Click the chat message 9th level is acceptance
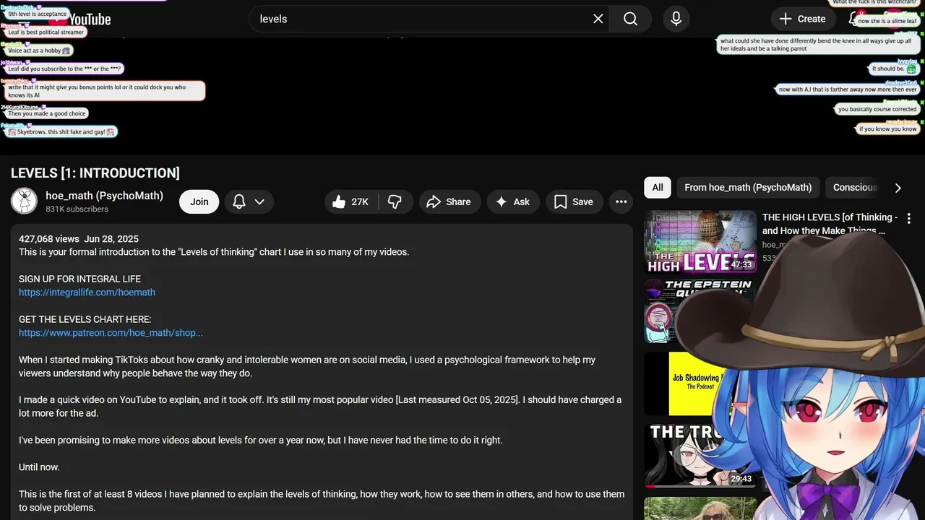Screen dimensions: 925x520 (x=37, y=14)
